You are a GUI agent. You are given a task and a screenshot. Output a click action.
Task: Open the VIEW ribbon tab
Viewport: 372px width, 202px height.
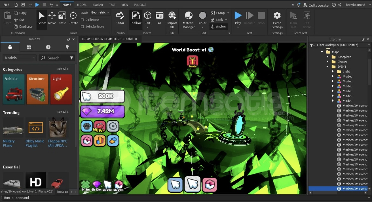tap(125, 5)
